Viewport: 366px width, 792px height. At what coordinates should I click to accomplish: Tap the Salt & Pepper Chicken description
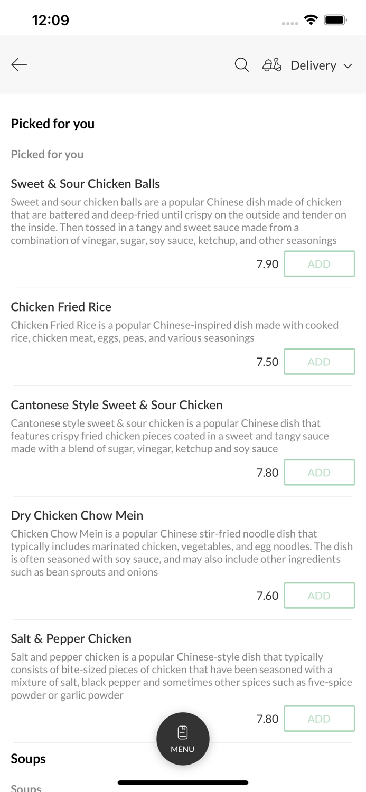coord(182,675)
